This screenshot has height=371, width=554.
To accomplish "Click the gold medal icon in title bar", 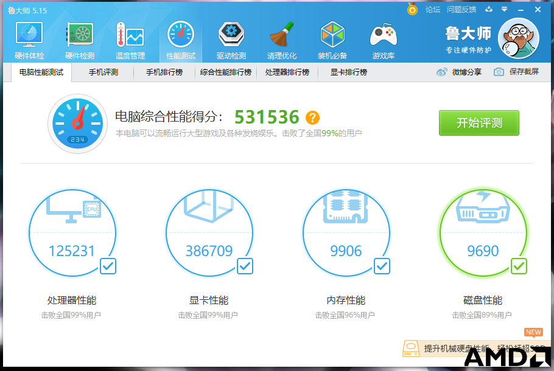I will [412, 9].
